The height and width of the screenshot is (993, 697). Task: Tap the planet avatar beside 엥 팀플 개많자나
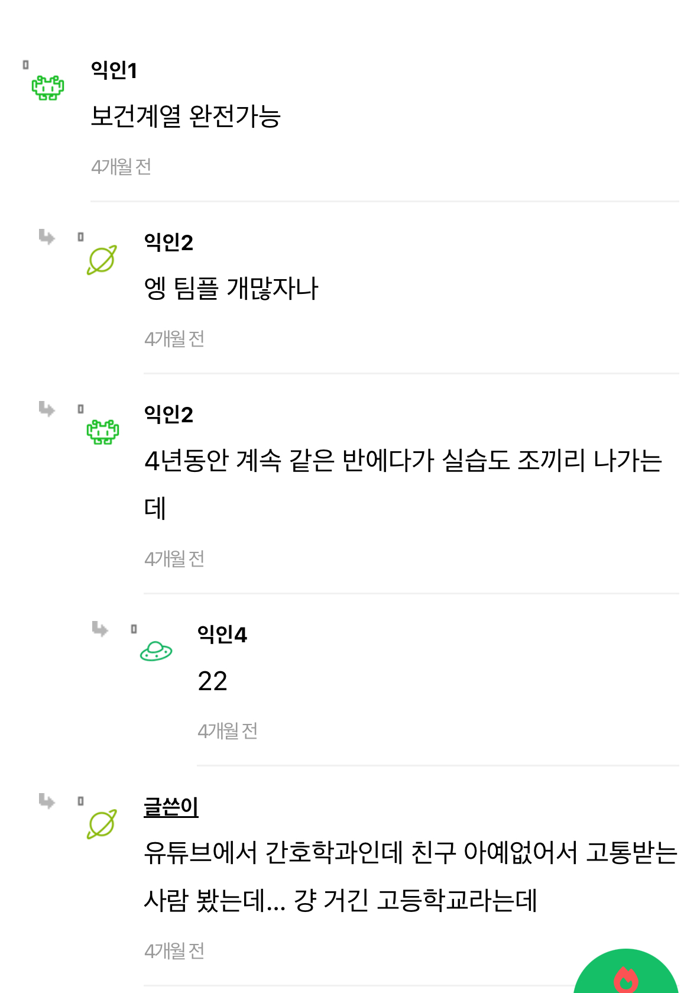[x=102, y=260]
